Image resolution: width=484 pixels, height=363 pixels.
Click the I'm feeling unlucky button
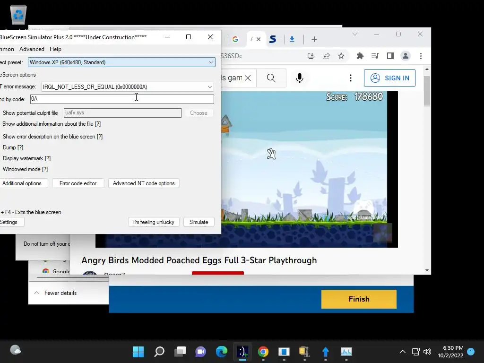click(x=154, y=222)
